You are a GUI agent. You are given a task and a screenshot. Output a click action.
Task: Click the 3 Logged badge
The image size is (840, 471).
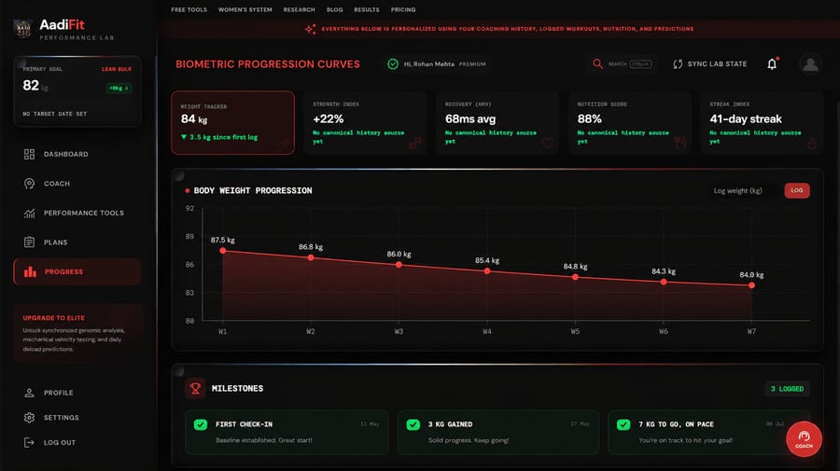[x=787, y=389]
